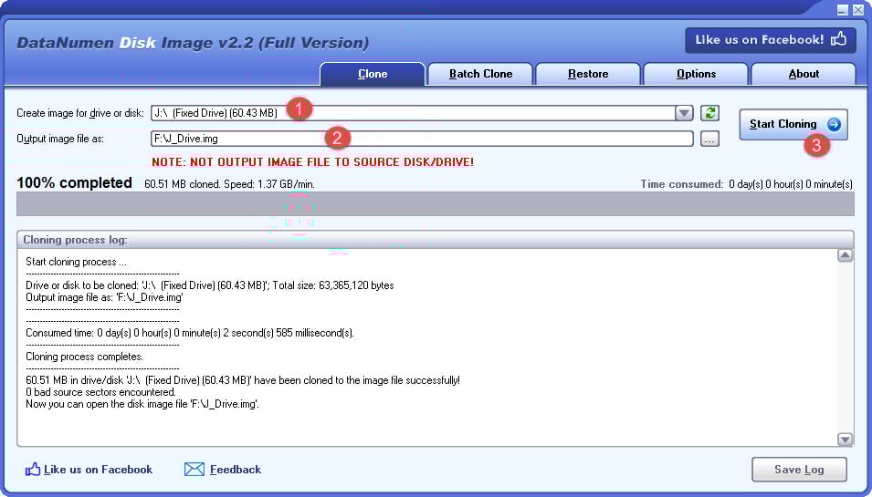Click '60.51 MB cloned. Speed' status text

(230, 184)
